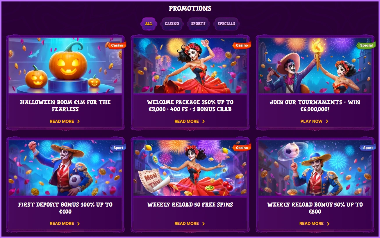Click the Casino tag on Halloween Boom card

(117, 45)
